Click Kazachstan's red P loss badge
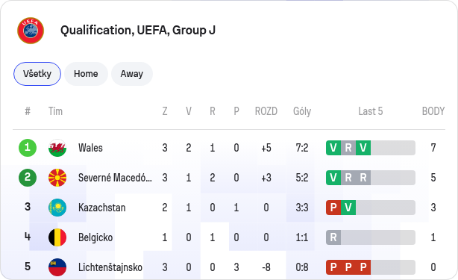The width and height of the screenshot is (458, 280). (x=333, y=208)
